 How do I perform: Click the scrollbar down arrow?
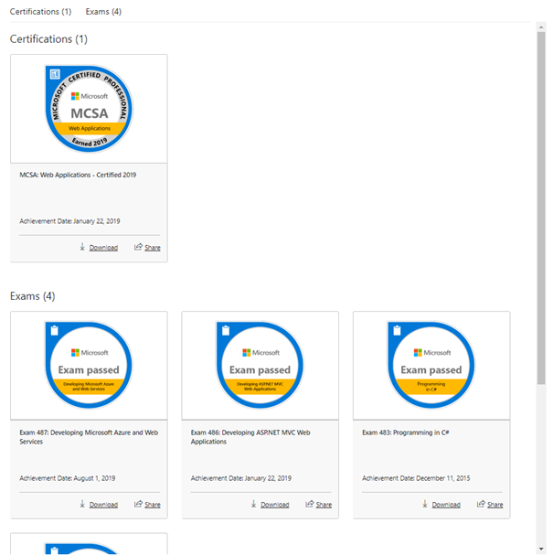coord(541,549)
